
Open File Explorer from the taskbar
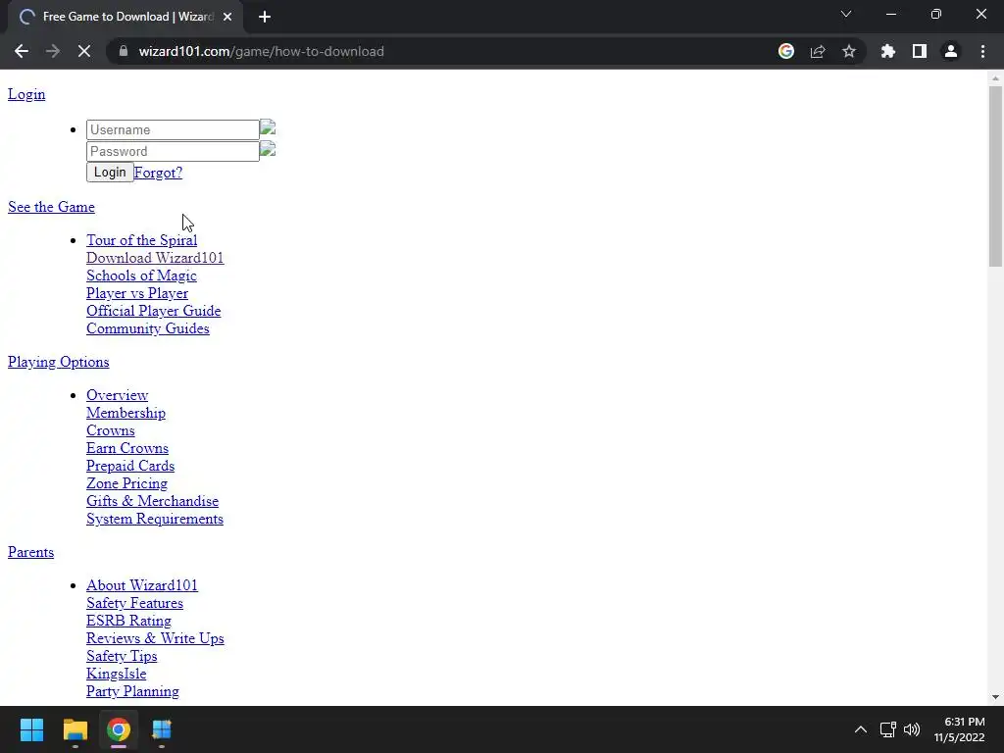tap(75, 729)
